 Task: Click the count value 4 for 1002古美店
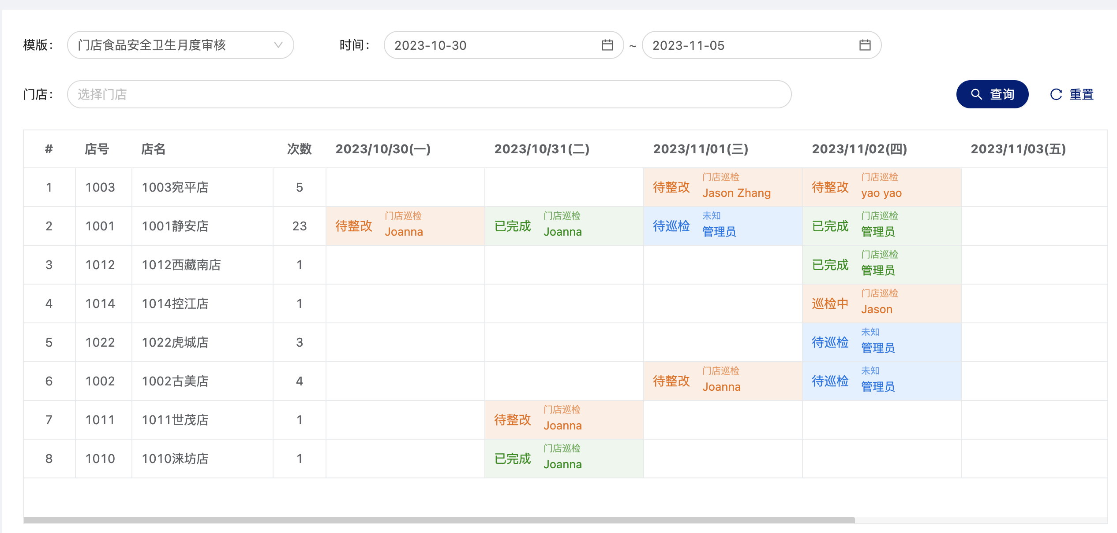tap(300, 381)
